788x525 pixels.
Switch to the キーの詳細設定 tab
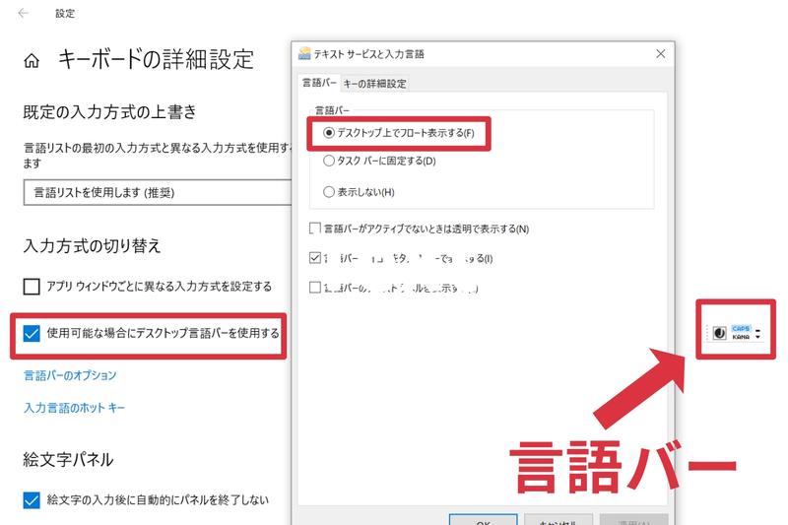375,84
